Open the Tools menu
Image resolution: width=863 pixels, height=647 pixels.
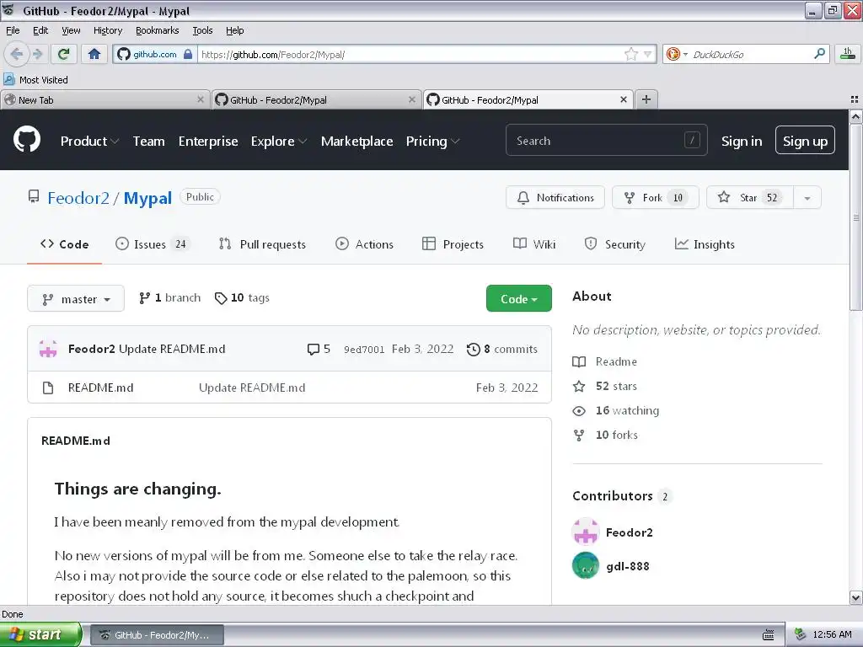[x=202, y=30]
